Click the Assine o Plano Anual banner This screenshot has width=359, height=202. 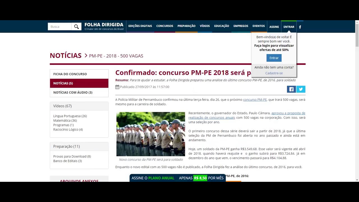pyautogui.click(x=178, y=178)
